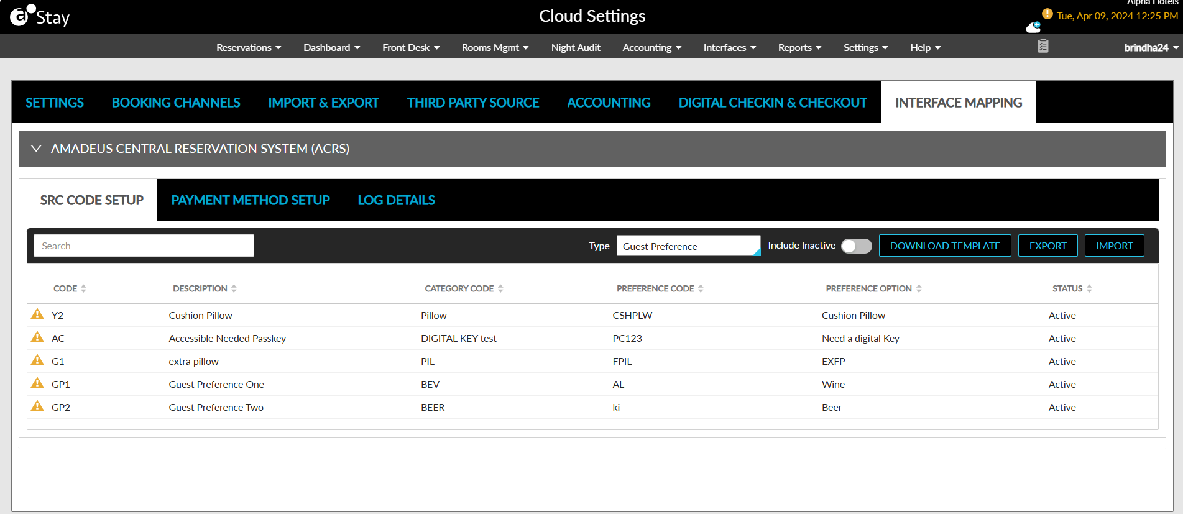Switch to the Import & Export tab

323,103
